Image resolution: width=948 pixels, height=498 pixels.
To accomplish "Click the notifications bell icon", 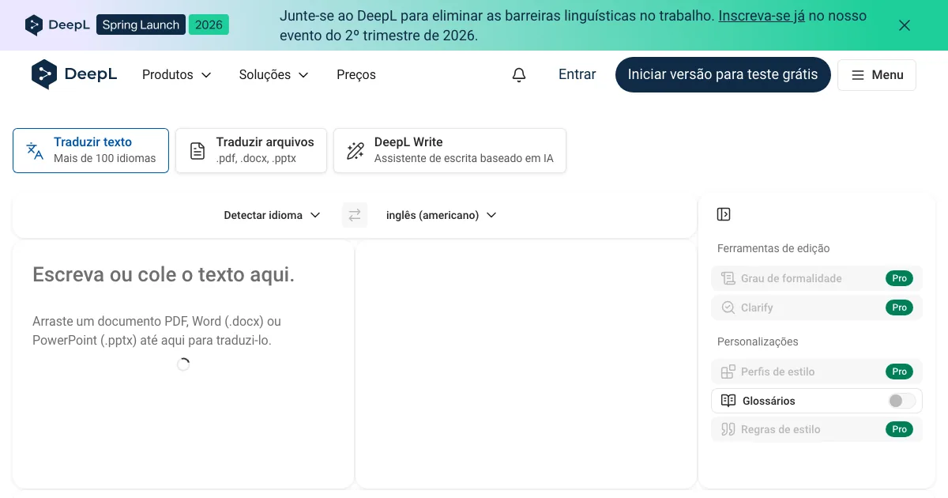I will (x=519, y=75).
